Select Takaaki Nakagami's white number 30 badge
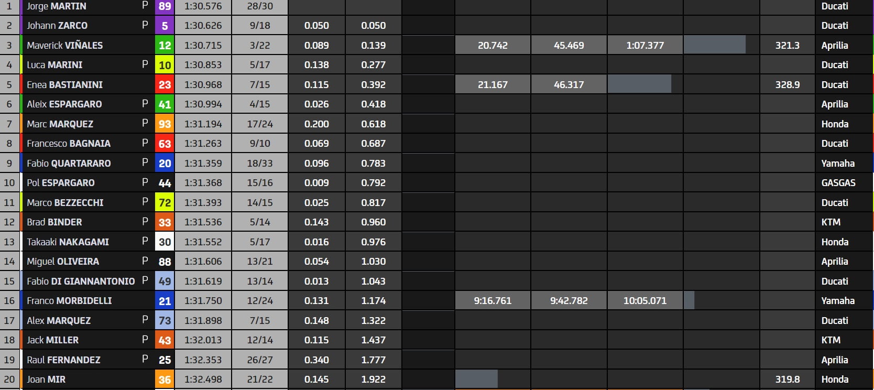The width and height of the screenshot is (874, 390). click(x=165, y=242)
